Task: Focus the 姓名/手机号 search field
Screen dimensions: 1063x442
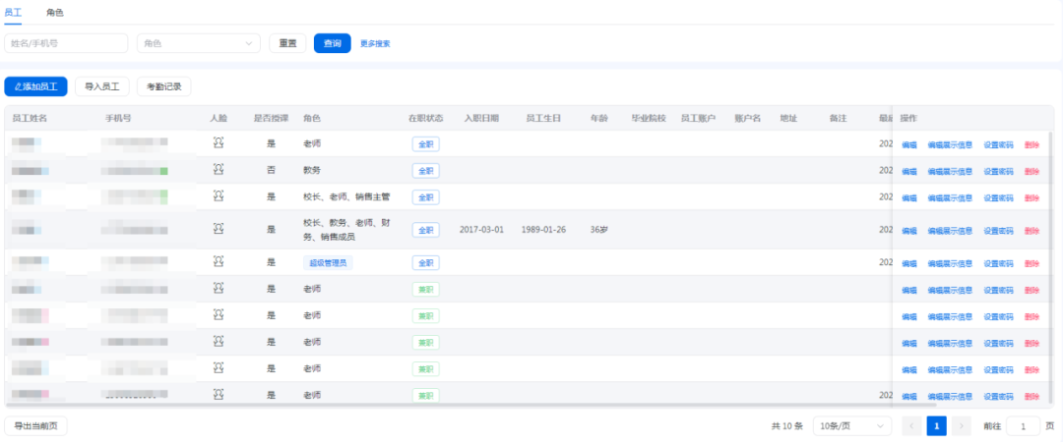Action: pos(66,43)
